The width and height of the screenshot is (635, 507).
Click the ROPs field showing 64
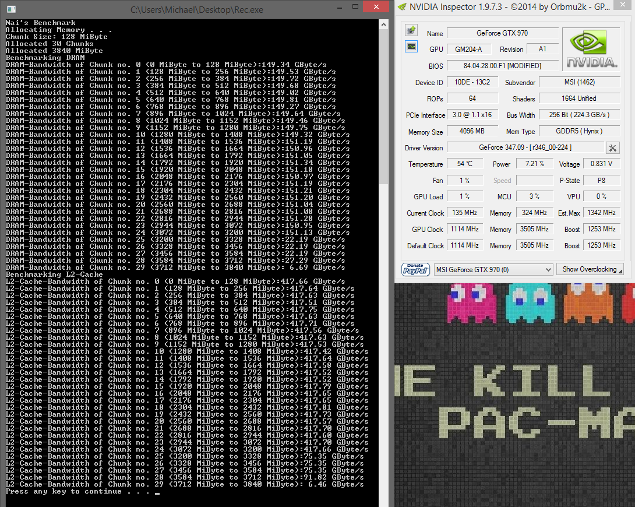click(472, 98)
